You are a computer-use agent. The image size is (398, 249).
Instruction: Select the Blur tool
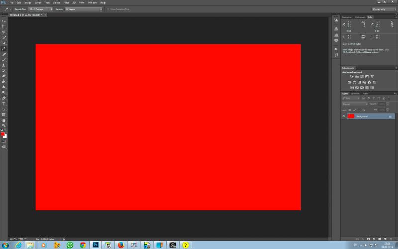[4, 87]
